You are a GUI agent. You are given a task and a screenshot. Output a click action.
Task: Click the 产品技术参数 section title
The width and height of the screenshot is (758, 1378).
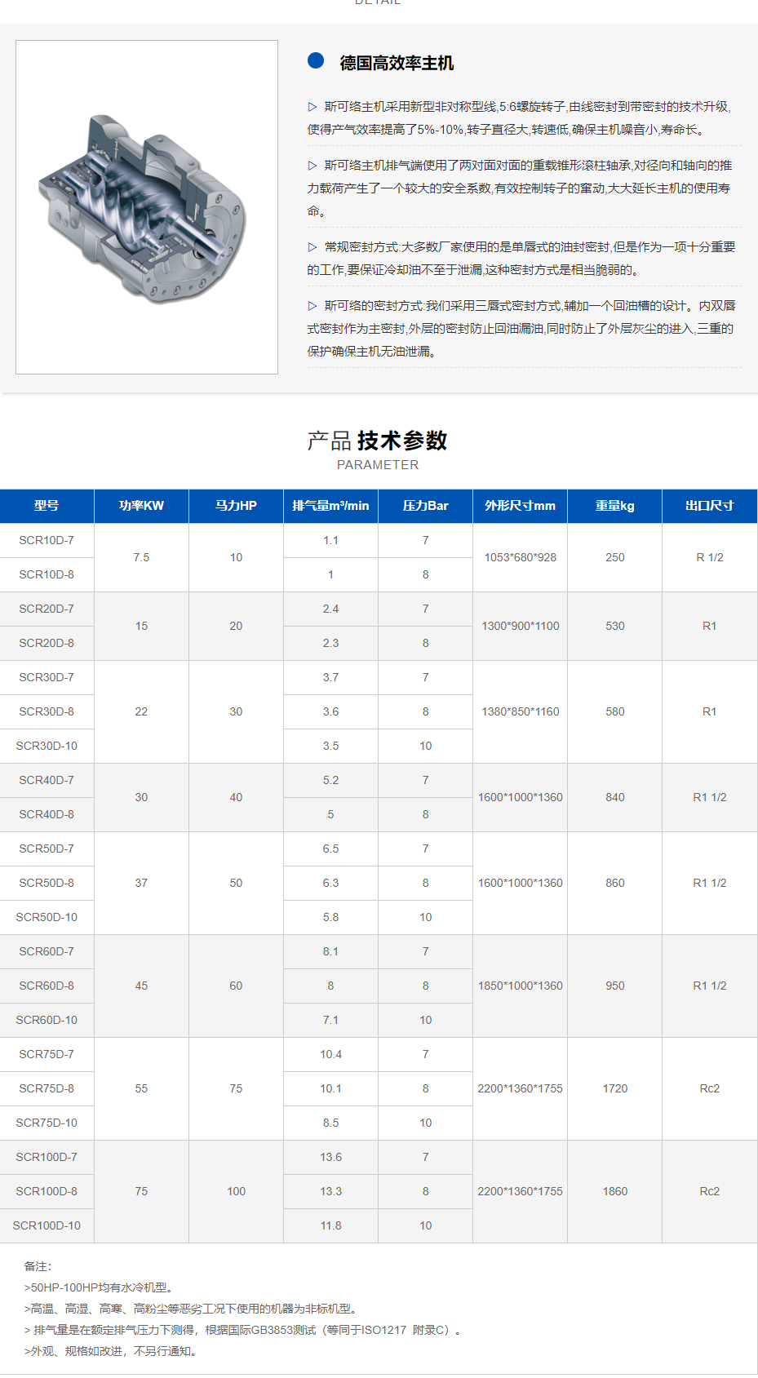point(377,441)
